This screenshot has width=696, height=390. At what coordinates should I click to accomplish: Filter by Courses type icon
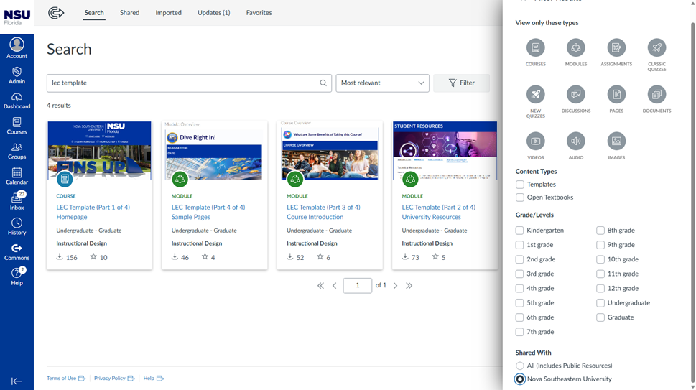[x=535, y=48]
